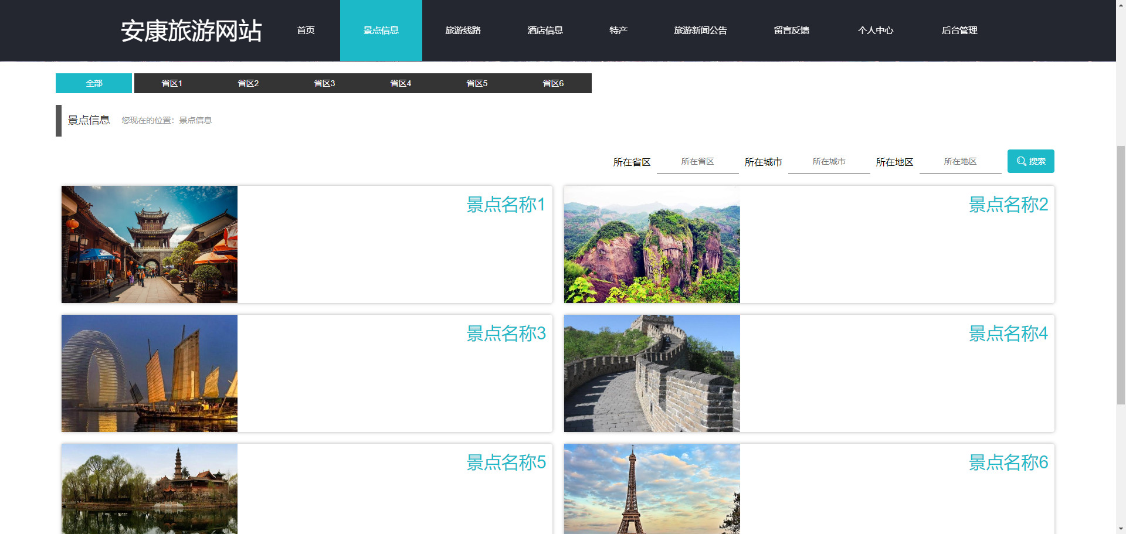Focus the 所在省区 search input
The image size is (1126, 534).
point(697,162)
